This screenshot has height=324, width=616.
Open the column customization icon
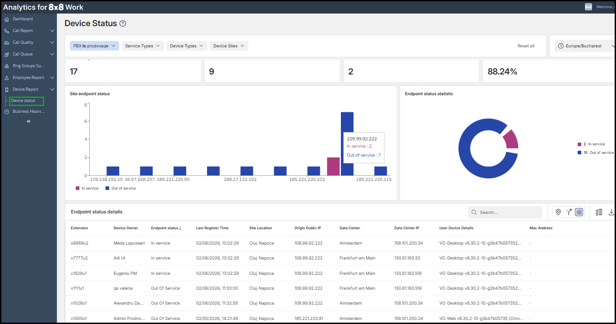tap(599, 212)
